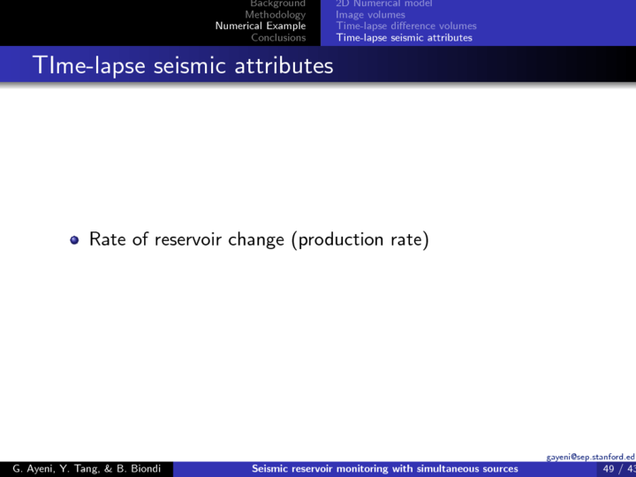Viewport: 636px width, 477px height.
Task: Click the footer presentation title
Action: pyautogui.click(x=384, y=468)
